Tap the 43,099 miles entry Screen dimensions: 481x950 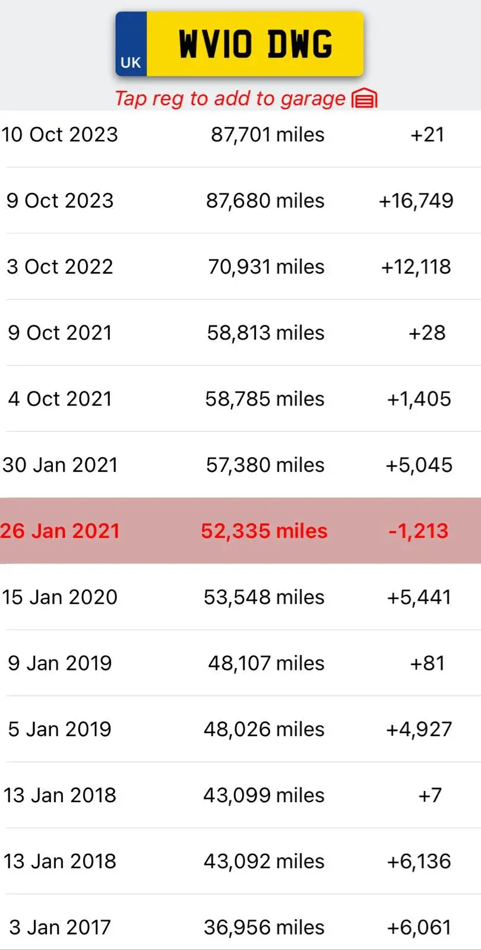264,795
